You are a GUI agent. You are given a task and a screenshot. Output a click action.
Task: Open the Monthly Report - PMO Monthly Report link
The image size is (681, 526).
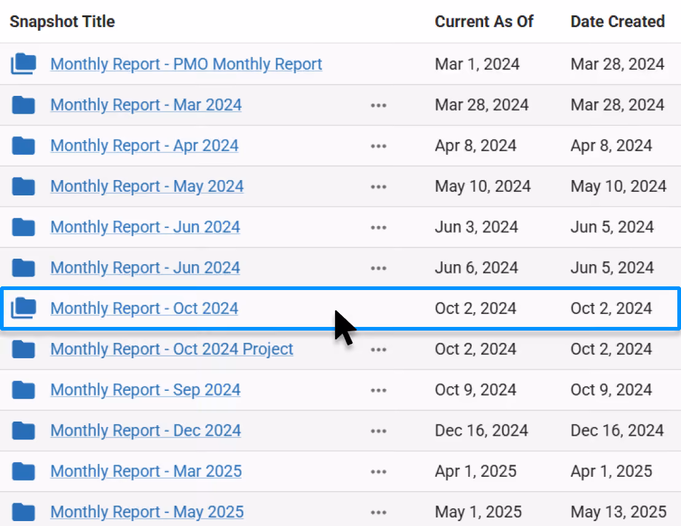[x=186, y=65]
